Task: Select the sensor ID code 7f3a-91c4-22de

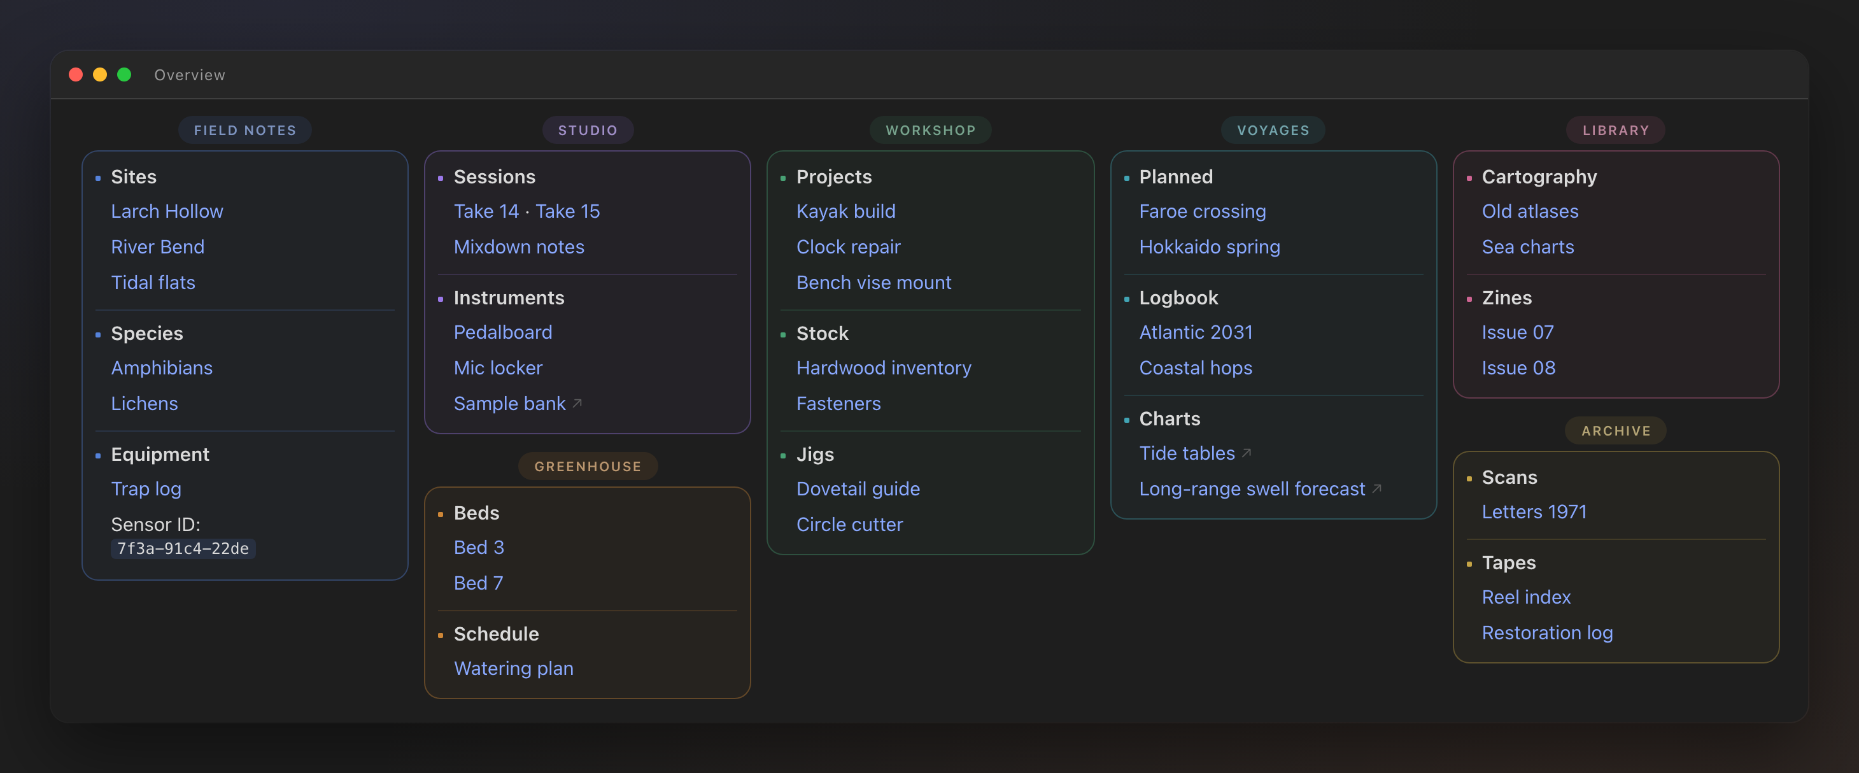Action: point(183,548)
